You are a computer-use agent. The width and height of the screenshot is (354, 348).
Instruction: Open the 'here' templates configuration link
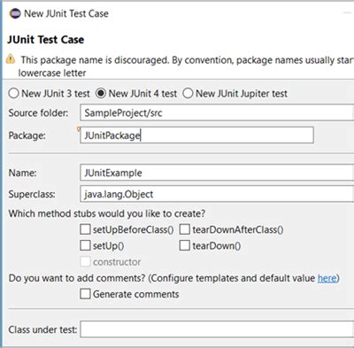(x=327, y=278)
